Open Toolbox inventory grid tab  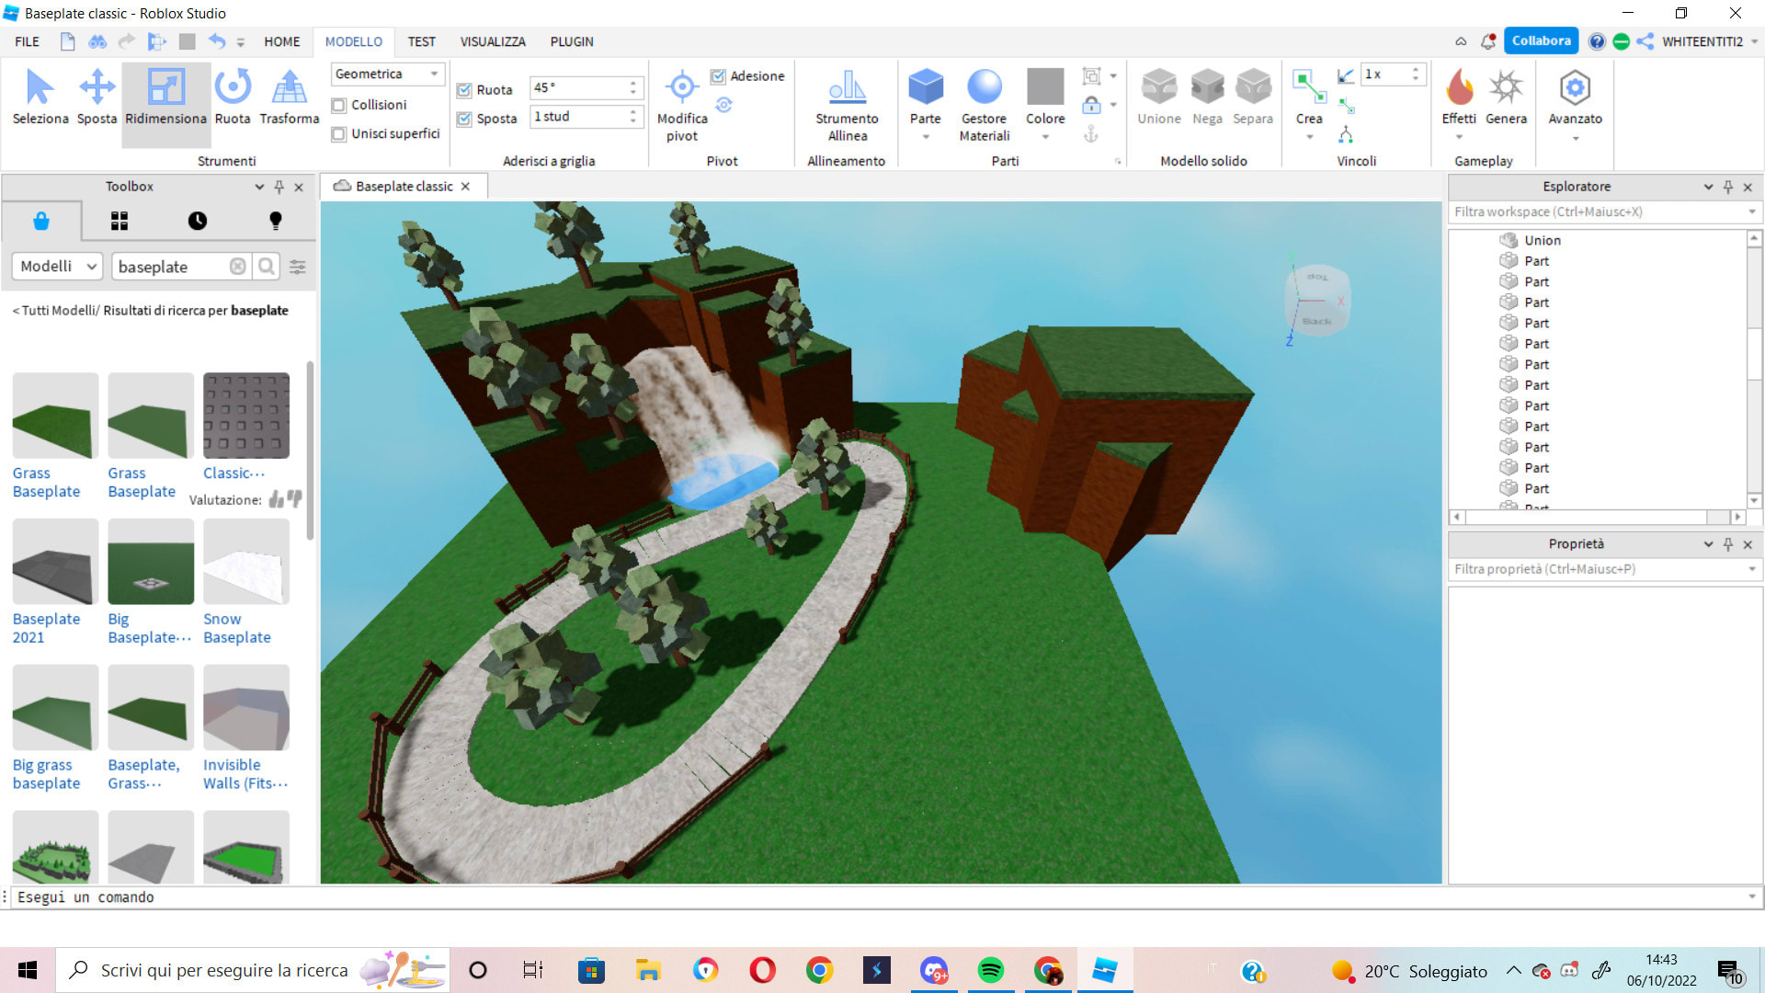(x=120, y=221)
